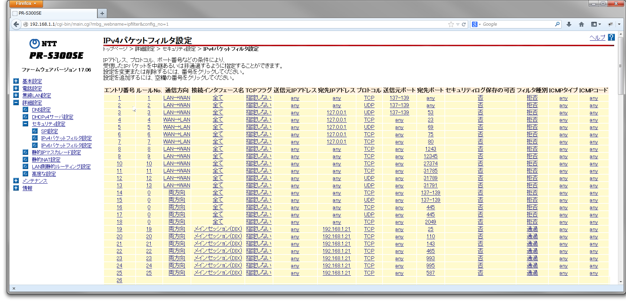Image resolution: width=626 pixels, height=301 pixels.
Task: Close the add-on bar with x icon
Action: [14, 289]
